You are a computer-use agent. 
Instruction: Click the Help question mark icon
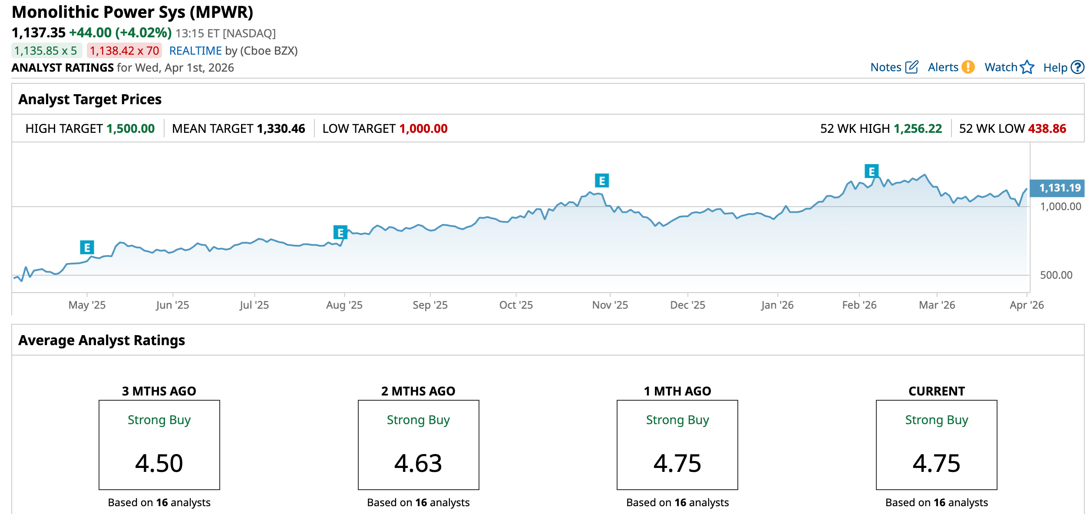(1077, 67)
